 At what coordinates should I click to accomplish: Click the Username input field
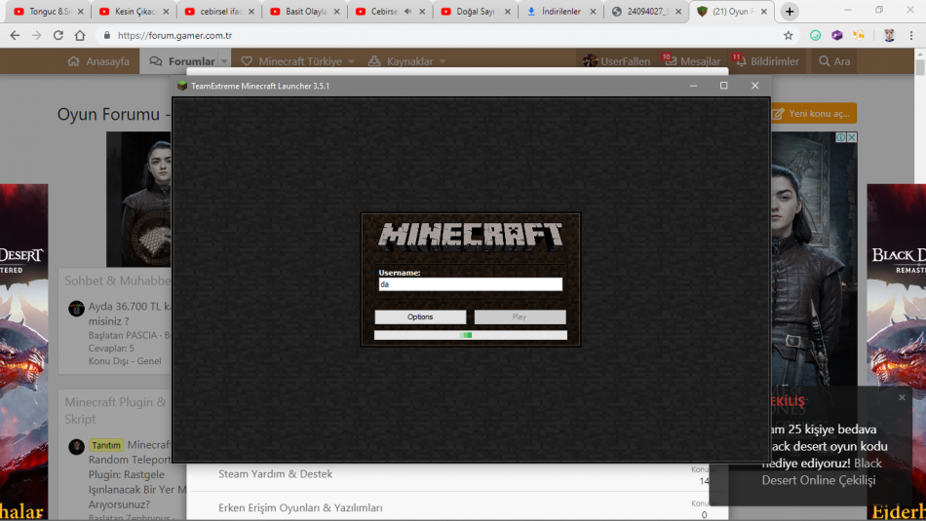(x=470, y=284)
